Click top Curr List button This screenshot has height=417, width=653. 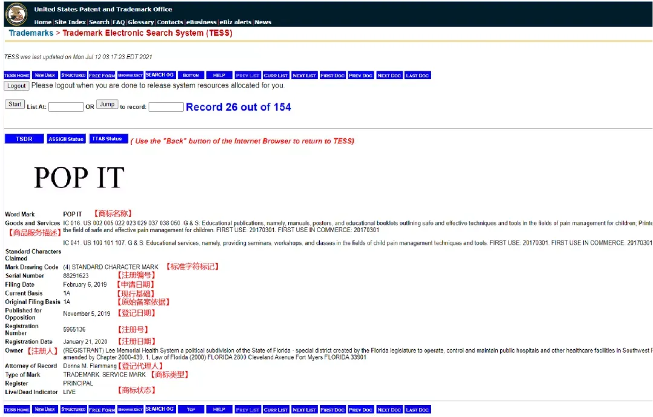(x=276, y=76)
